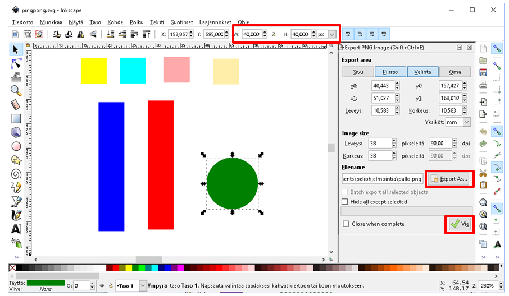Activate the Star and polygon tool
Viewport: 509px width, 296px height.
(x=16, y=160)
